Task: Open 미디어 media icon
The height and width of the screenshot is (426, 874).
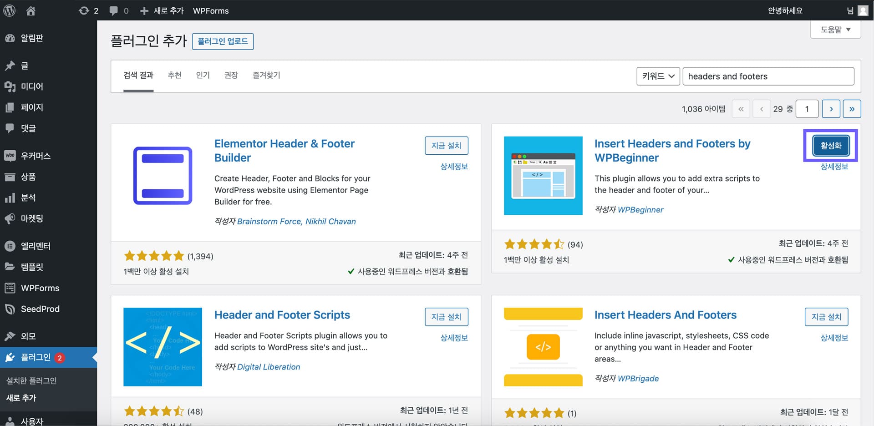Action: (10, 86)
